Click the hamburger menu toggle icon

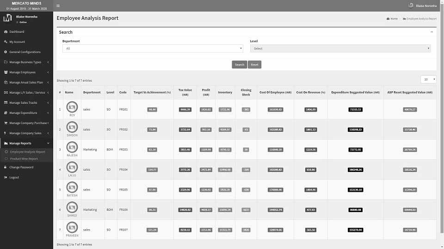58,6
